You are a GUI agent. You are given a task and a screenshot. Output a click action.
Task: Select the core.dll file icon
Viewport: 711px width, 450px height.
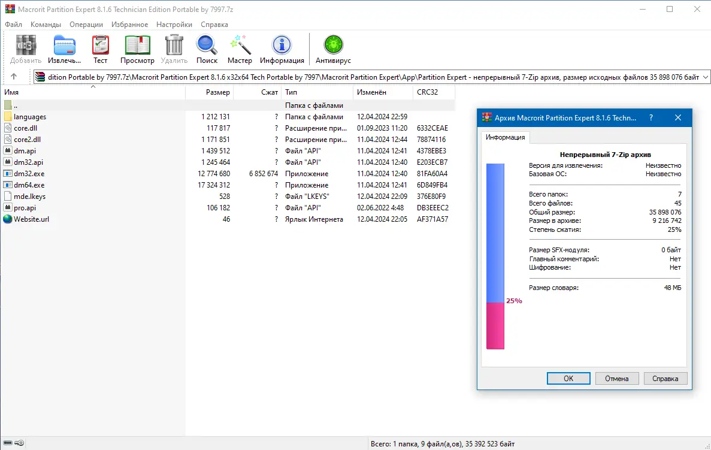coord(8,128)
